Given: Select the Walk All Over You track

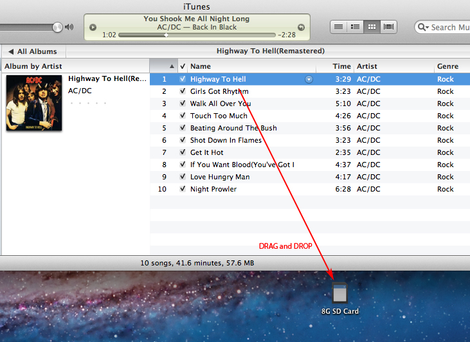Looking at the screenshot, I should click(x=310, y=104).
